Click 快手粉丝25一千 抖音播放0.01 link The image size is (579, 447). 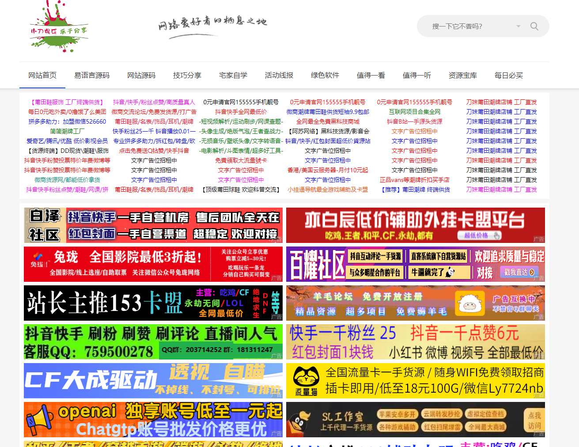pyautogui.click(x=154, y=131)
